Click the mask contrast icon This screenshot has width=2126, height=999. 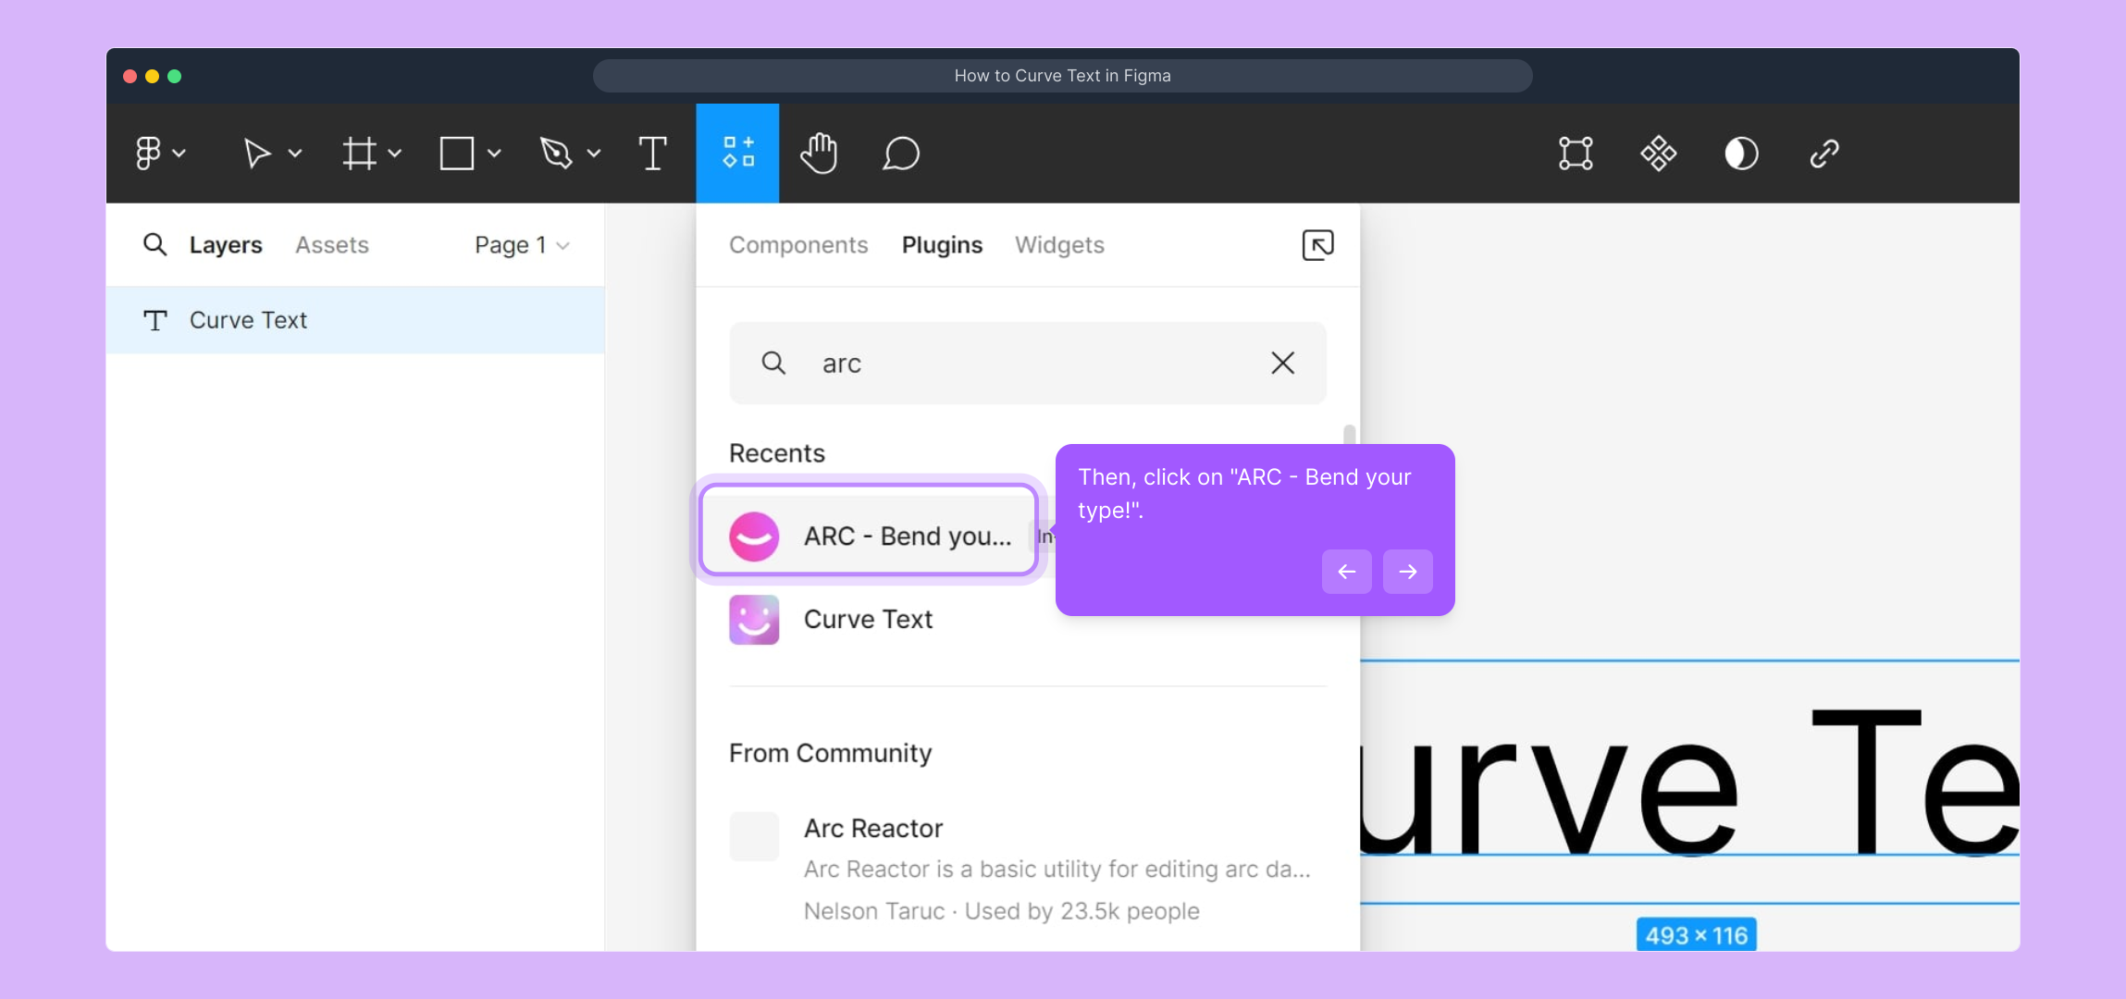click(x=1741, y=154)
